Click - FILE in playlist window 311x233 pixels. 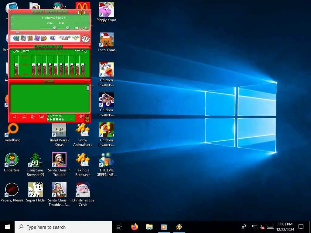[x=24, y=117]
